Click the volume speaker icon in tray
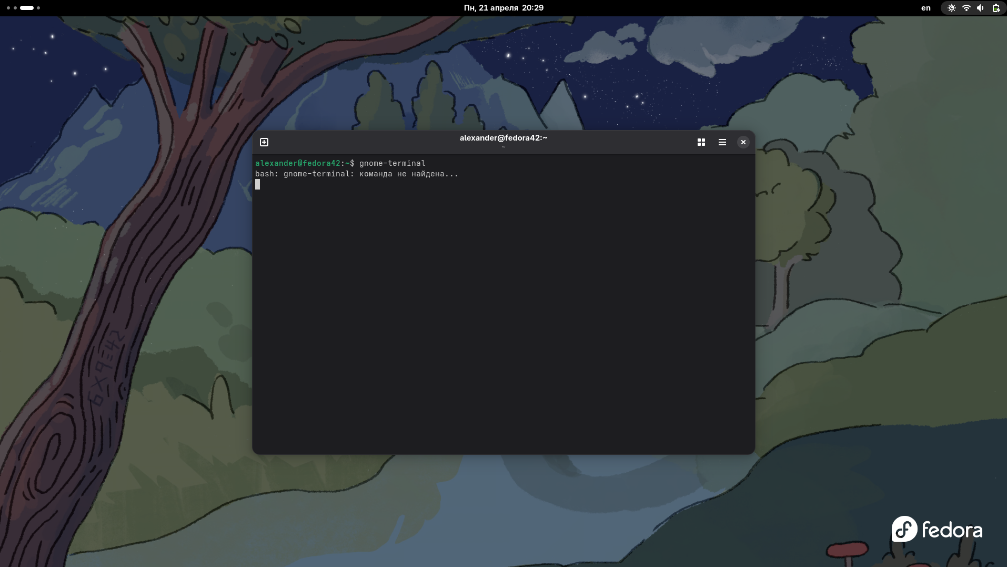The image size is (1007, 567). point(980,8)
